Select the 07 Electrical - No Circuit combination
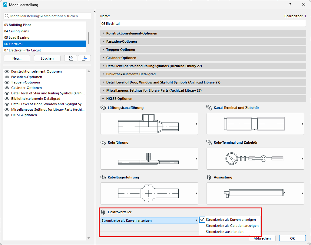The image size is (311, 245). [45, 50]
